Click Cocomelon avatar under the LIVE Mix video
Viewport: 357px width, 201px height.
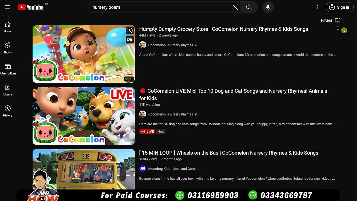click(143, 114)
